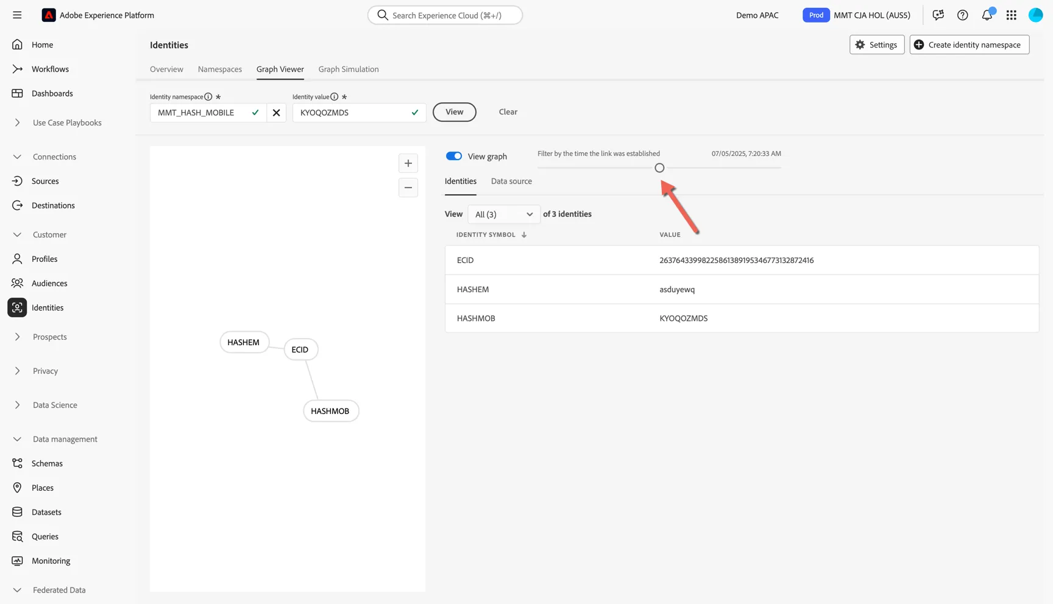
Task: Open identity Settings
Action: click(877, 44)
